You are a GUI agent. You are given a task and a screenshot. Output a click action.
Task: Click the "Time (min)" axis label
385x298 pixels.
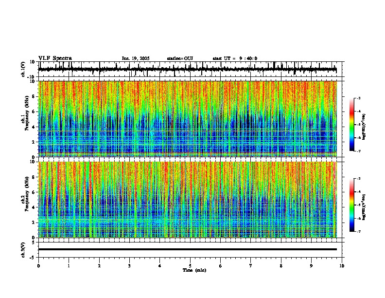tap(194, 270)
